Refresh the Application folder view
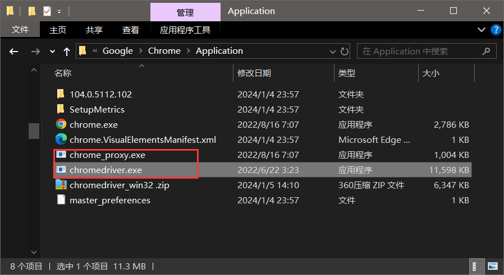Image resolution: width=504 pixels, height=275 pixels. [x=345, y=52]
